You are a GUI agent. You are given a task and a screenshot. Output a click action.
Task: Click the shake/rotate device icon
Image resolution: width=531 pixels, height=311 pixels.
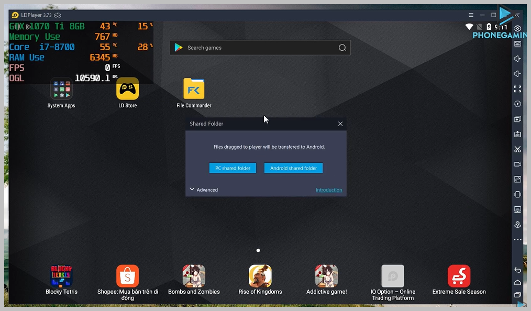(x=517, y=194)
